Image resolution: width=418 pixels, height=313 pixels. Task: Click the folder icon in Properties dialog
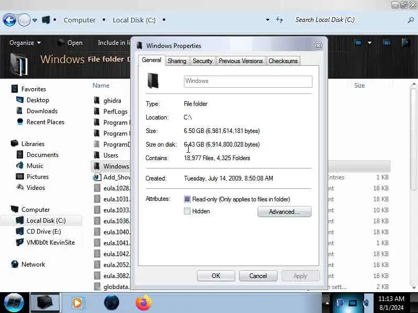[153, 81]
